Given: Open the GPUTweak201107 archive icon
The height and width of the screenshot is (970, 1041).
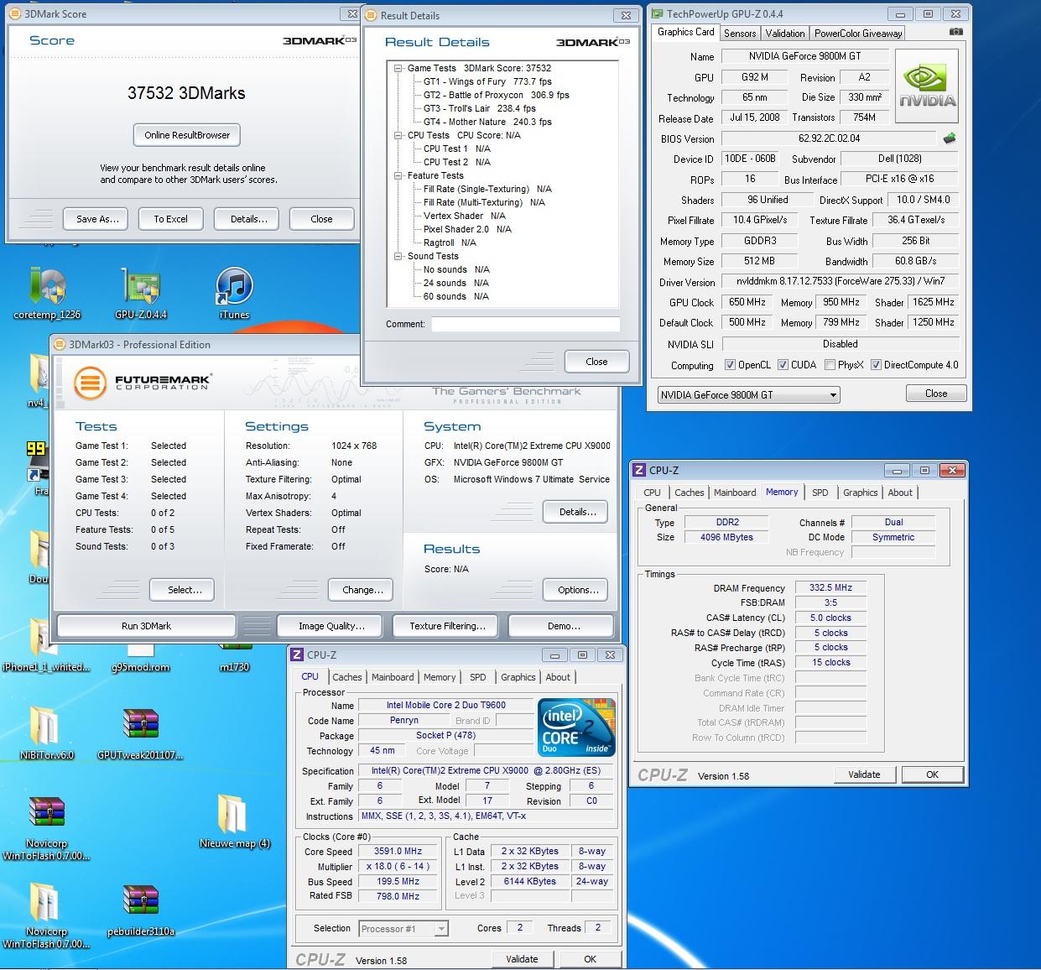Looking at the screenshot, I should tap(140, 733).
